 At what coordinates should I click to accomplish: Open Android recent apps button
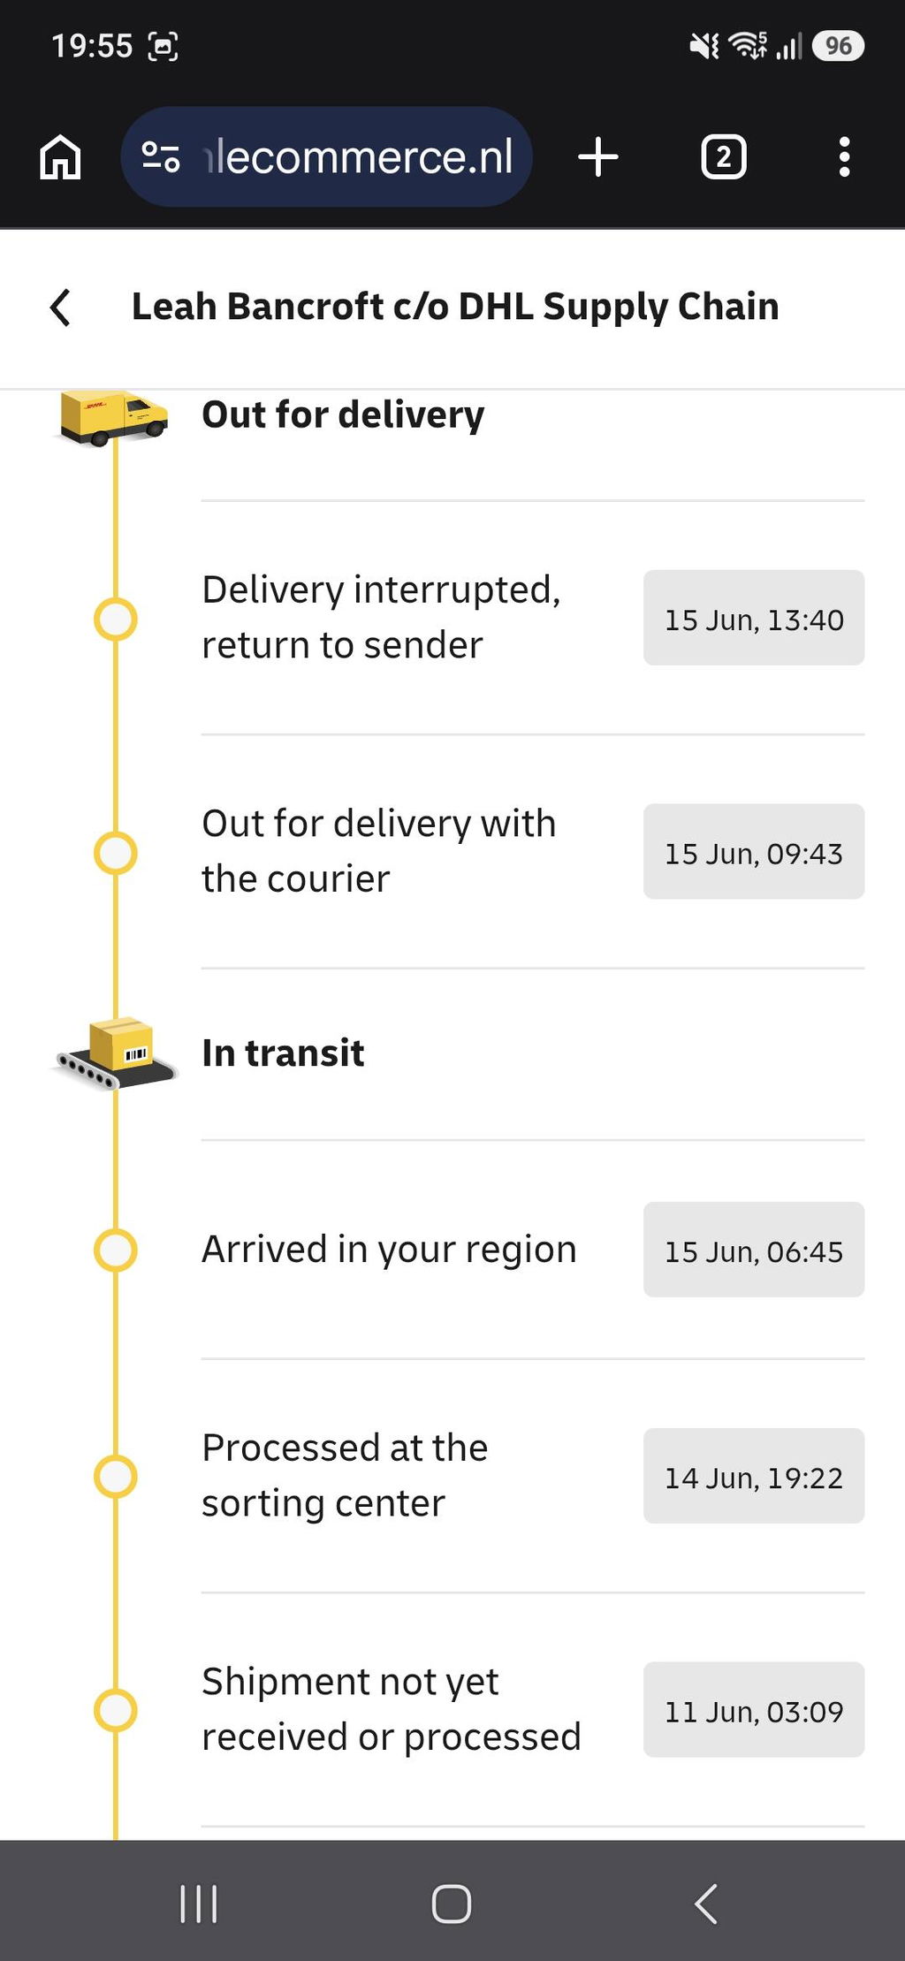point(199,1904)
